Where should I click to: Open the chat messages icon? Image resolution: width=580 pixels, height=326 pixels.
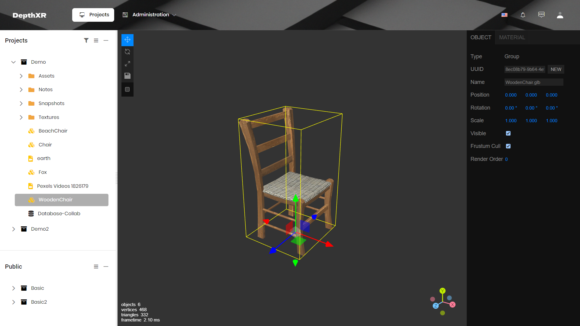[541, 14]
